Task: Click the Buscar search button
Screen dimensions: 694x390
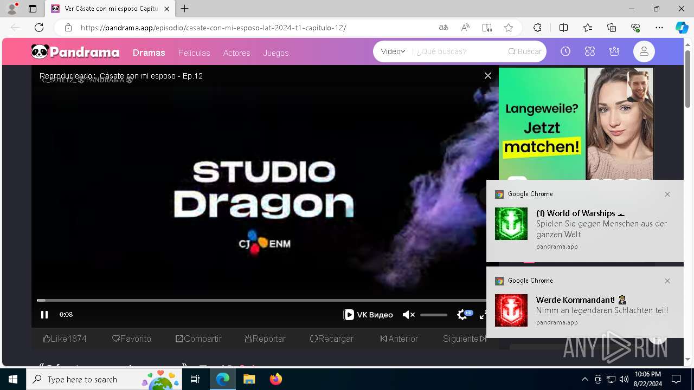Action: pos(525,51)
